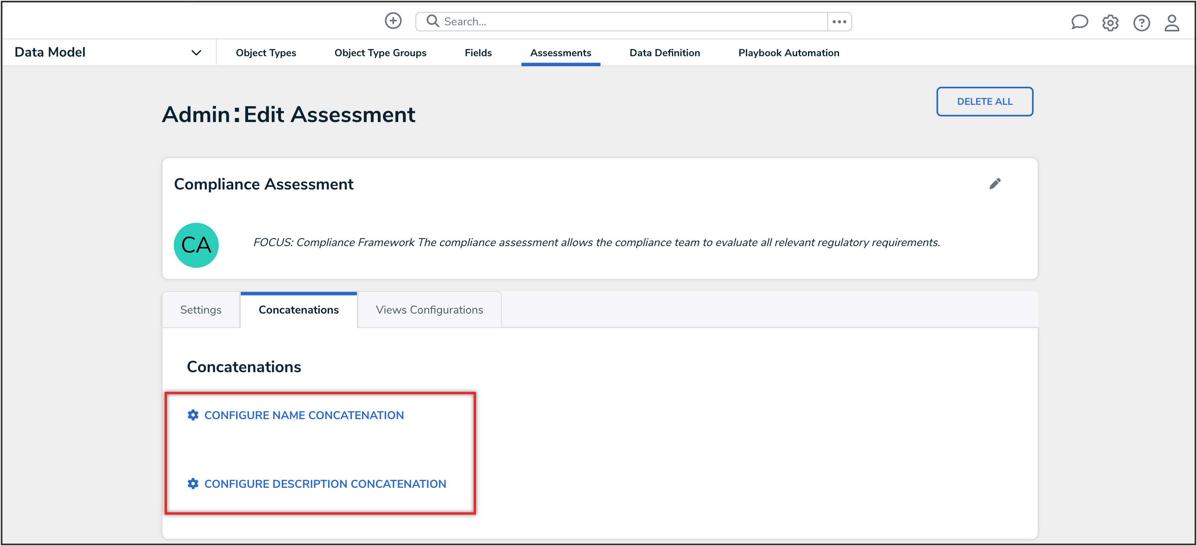Expand the Data Model dropdown
The width and height of the screenshot is (1197, 546).
tap(196, 52)
